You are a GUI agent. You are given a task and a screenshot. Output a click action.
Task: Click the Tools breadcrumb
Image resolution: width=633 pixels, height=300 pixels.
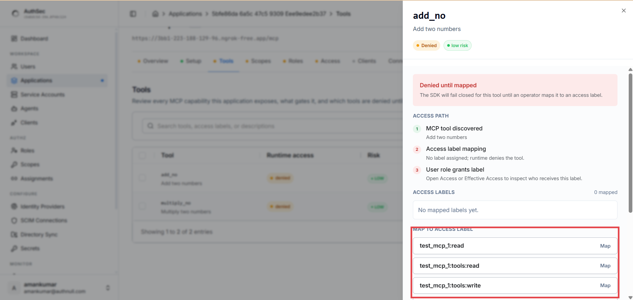click(343, 14)
